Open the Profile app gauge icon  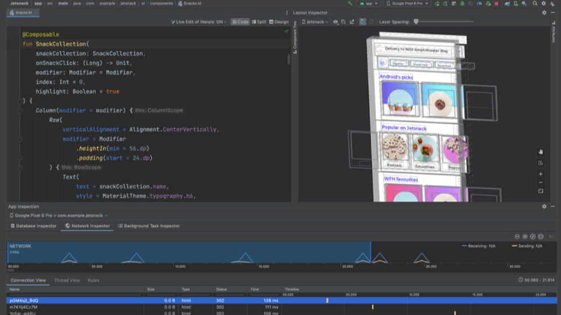(479, 3)
